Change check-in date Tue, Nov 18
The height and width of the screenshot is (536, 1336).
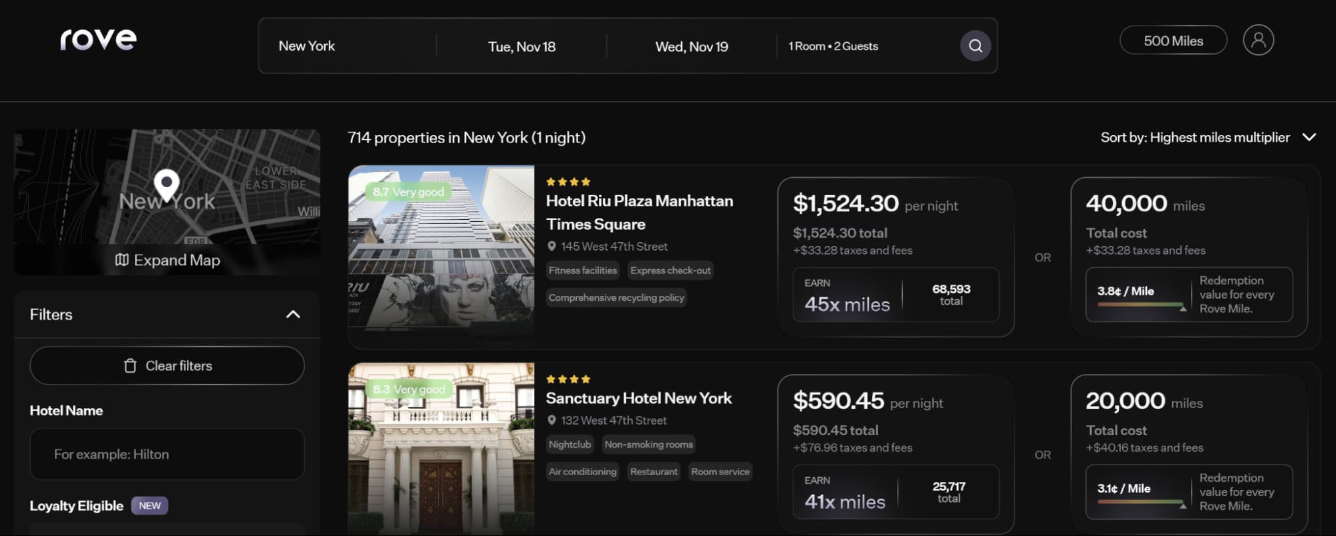[x=521, y=46]
